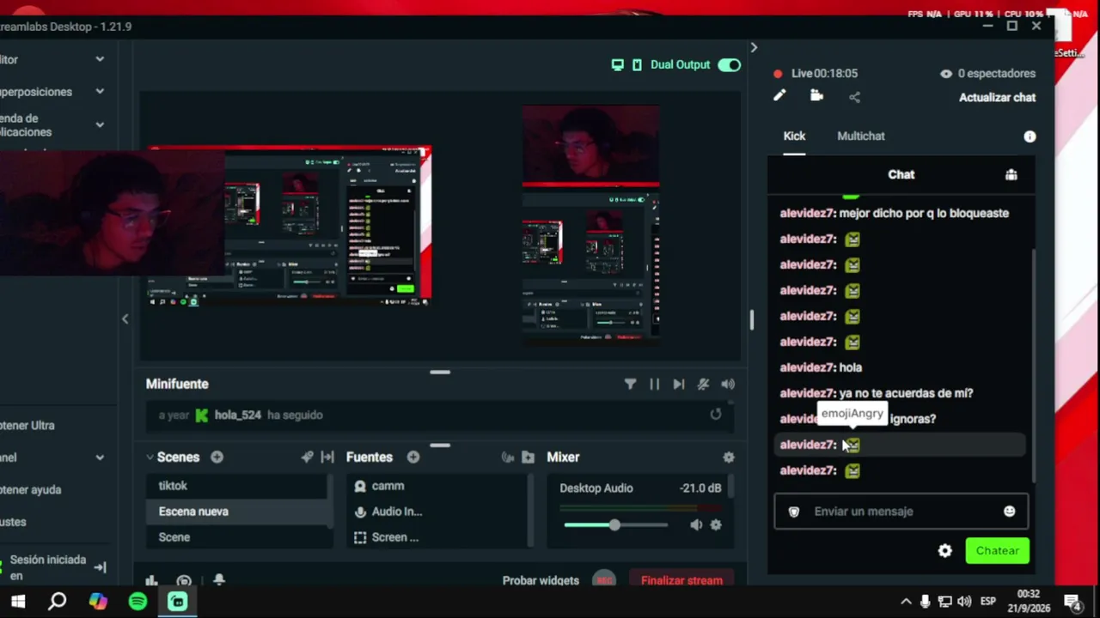Viewport: 1100px width, 618px height.
Task: Add a new source in Fuentes
Action: click(413, 457)
